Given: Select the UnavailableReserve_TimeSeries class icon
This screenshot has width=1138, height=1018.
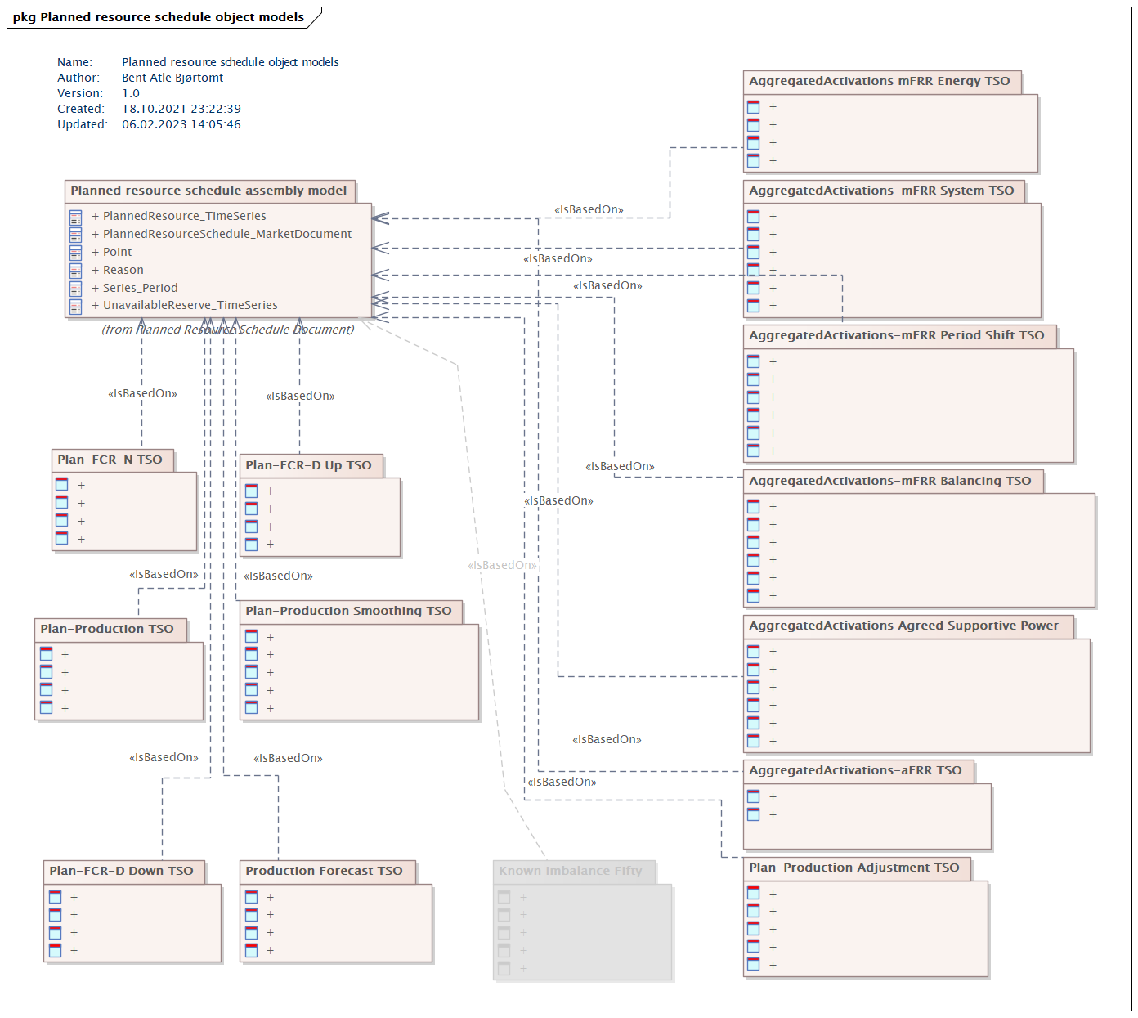Looking at the screenshot, I should click(75, 306).
